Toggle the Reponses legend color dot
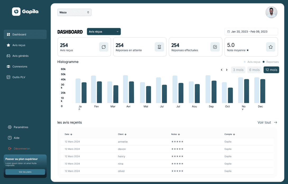Image resolution: width=288 pixels, height=184 pixels. [x=264, y=62]
